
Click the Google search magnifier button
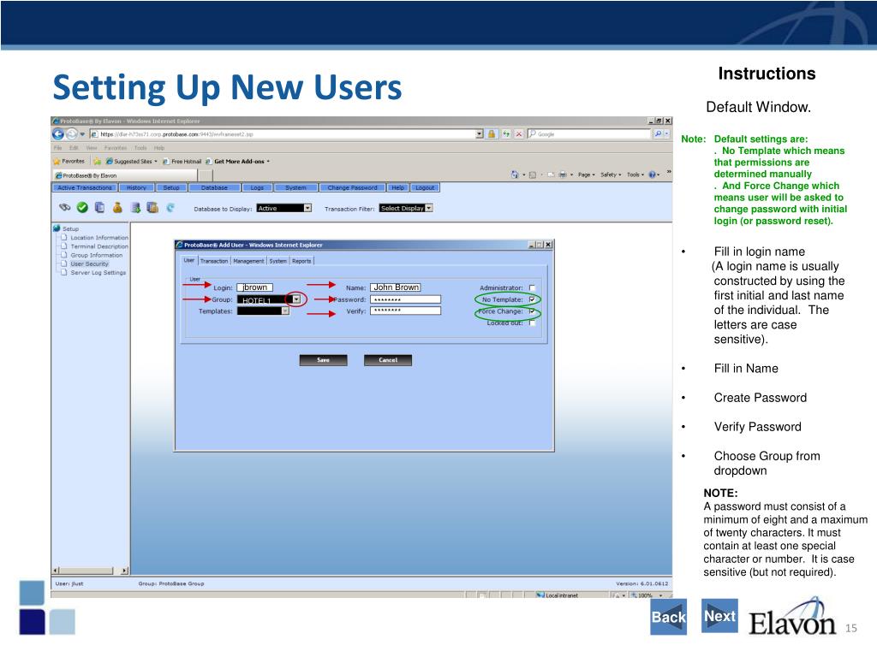pos(659,134)
